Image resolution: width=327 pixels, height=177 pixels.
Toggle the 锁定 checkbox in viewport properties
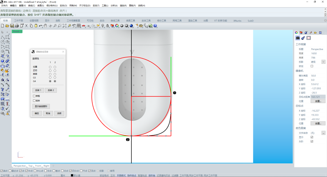point(312,66)
